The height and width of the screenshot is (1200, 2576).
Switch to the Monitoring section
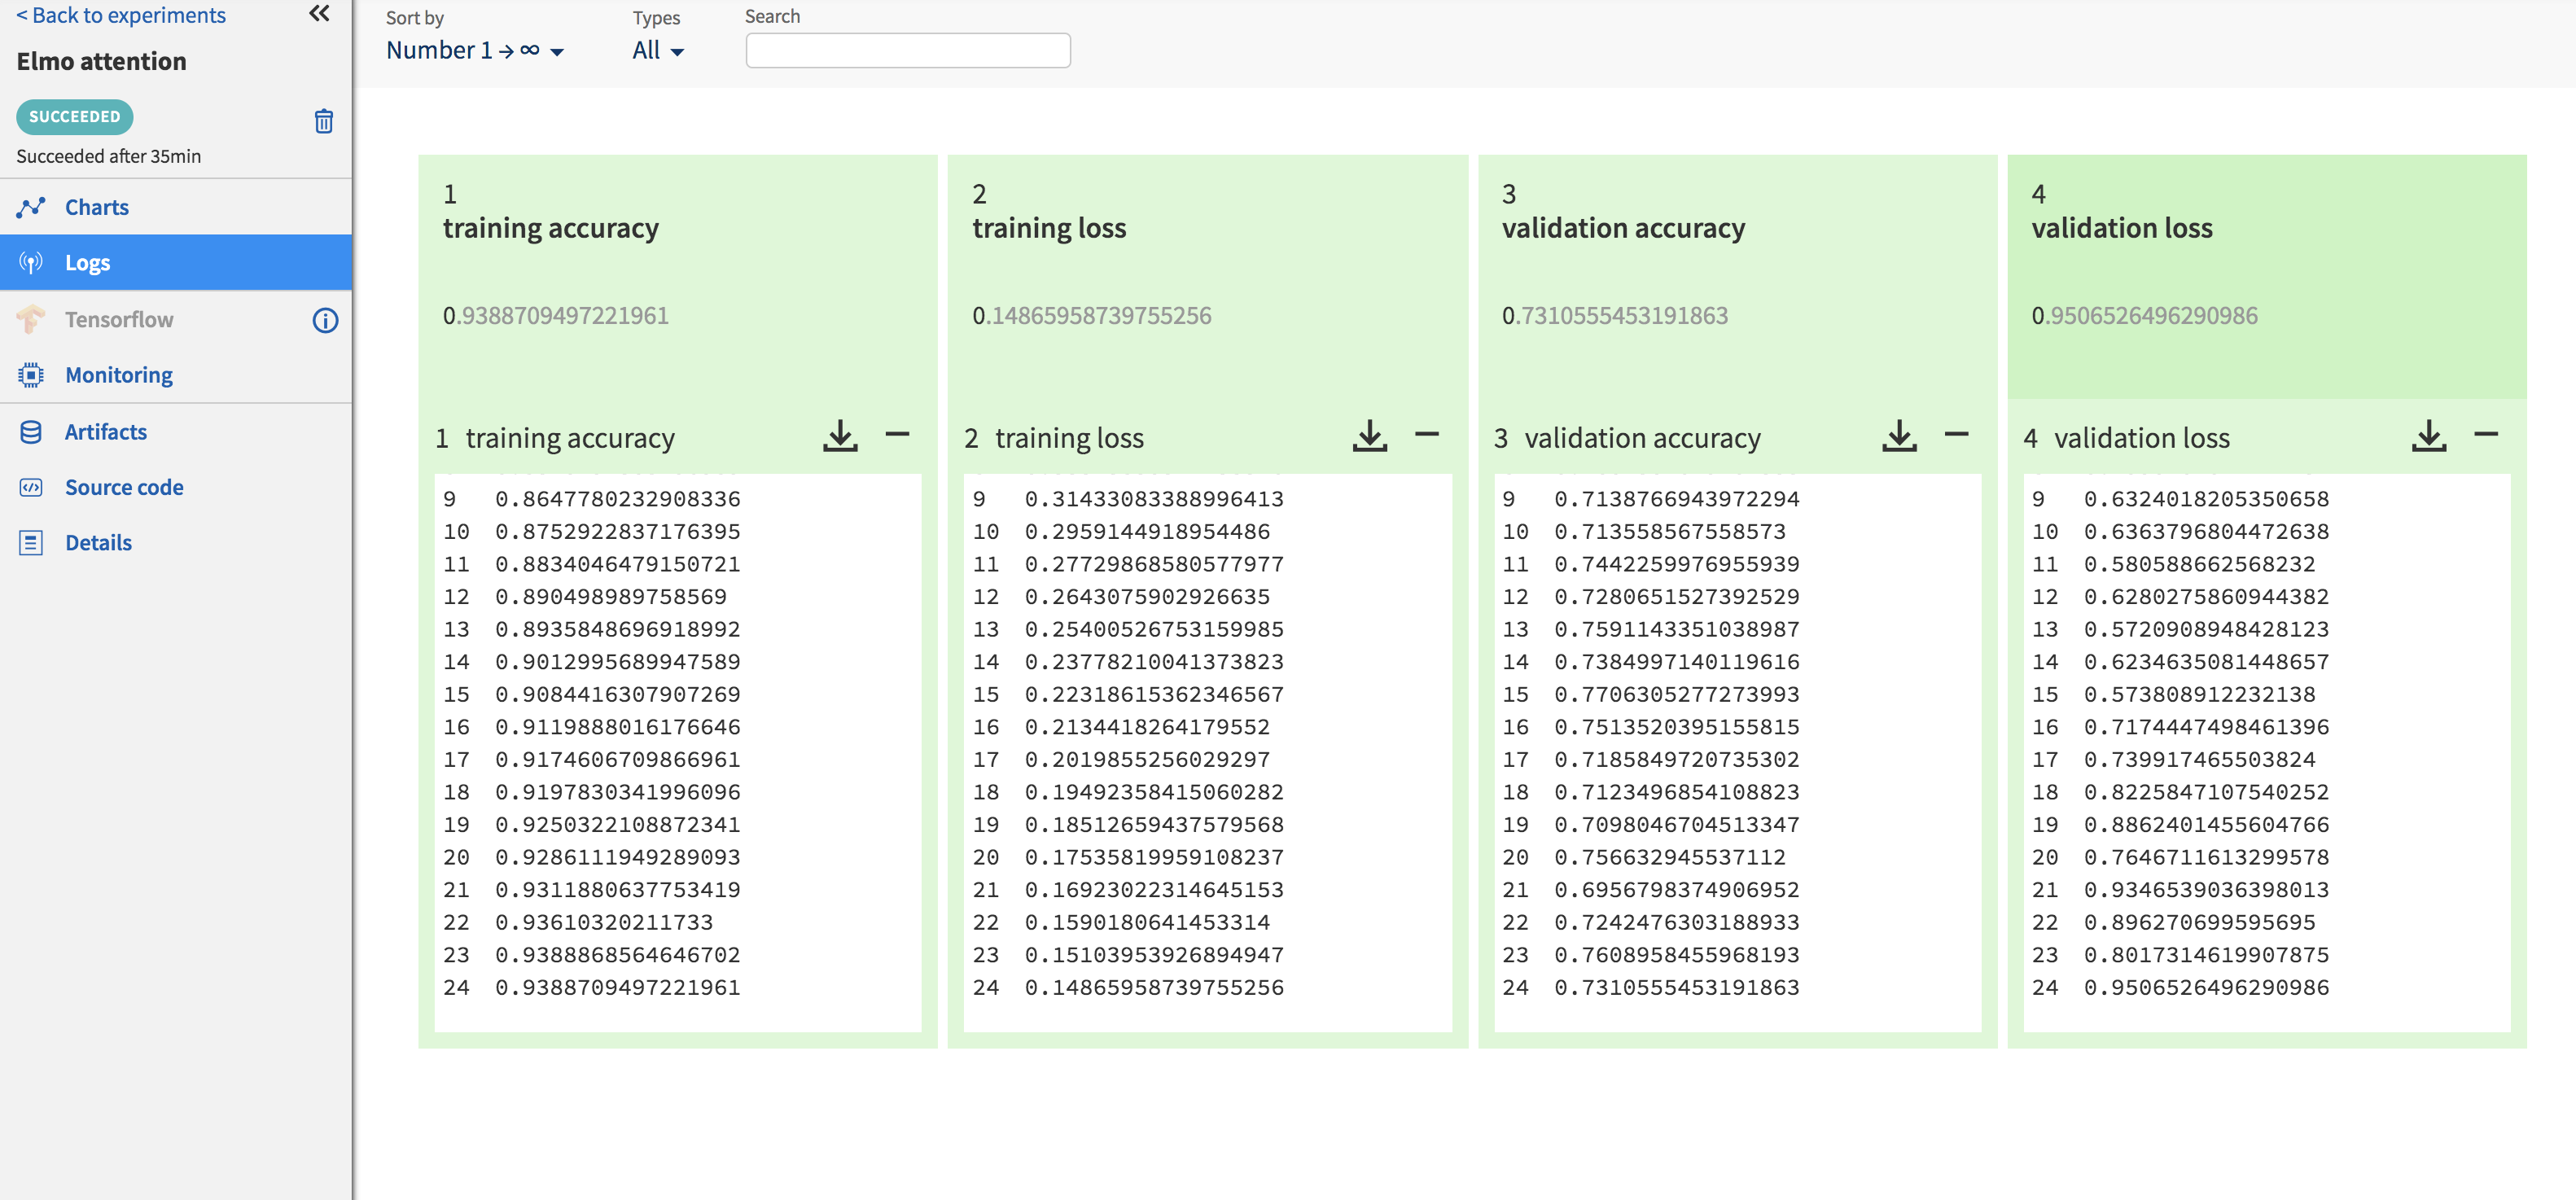pos(118,375)
